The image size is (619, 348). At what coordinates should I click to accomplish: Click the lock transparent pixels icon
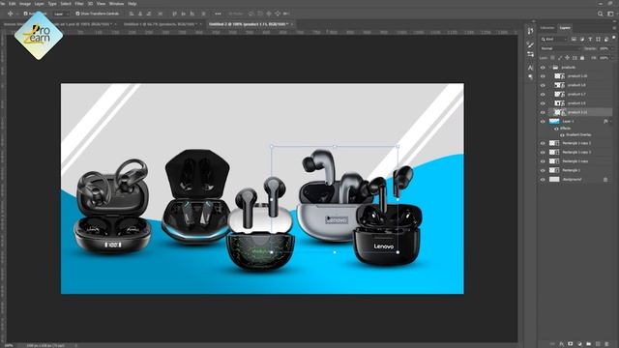pyautogui.click(x=552, y=58)
